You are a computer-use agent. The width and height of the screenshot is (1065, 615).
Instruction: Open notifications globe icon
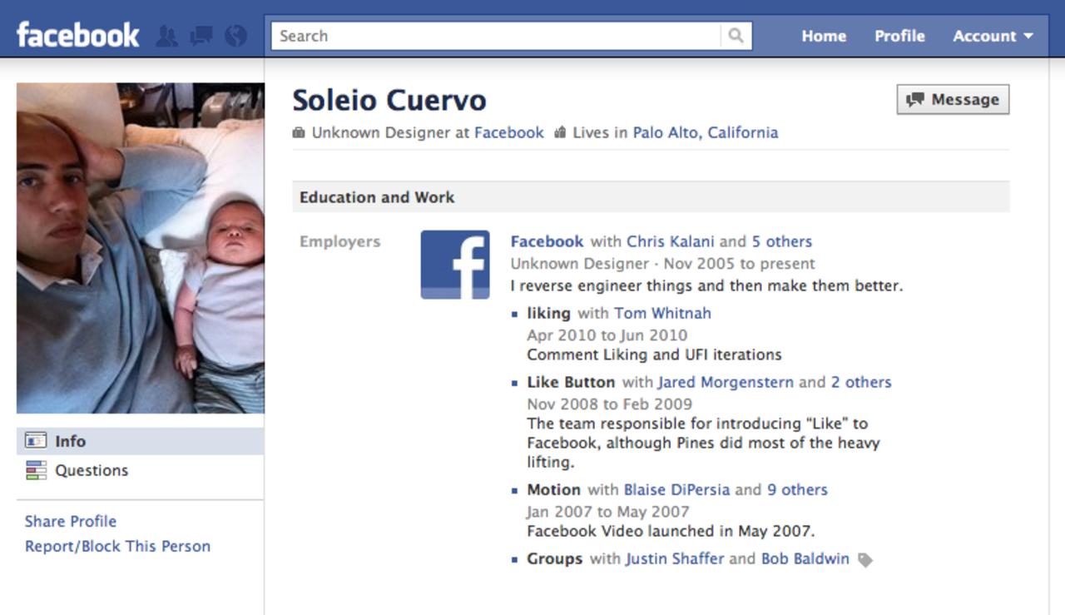(236, 36)
